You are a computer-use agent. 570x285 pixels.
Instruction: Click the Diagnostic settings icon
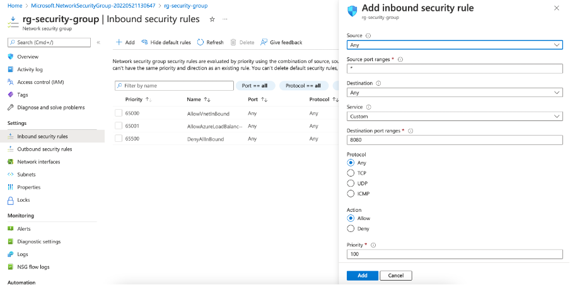11,241
